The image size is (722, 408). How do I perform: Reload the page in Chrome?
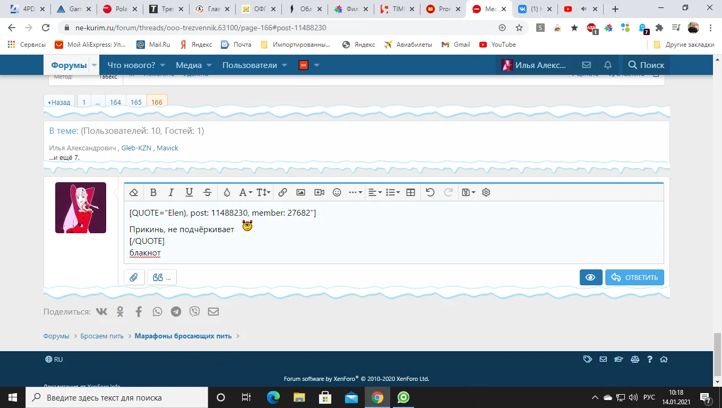[x=46, y=28]
